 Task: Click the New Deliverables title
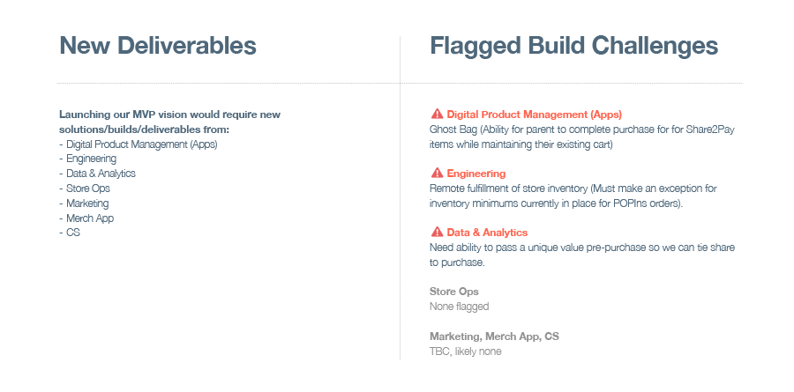pyautogui.click(x=158, y=46)
